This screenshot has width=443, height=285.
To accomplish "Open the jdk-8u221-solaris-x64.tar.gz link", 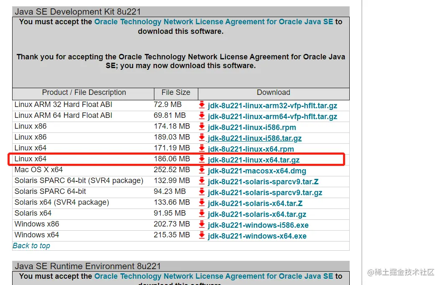I will click(257, 214).
